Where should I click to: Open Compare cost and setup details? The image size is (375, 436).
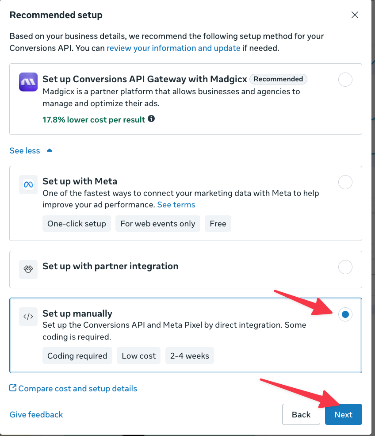click(x=77, y=388)
